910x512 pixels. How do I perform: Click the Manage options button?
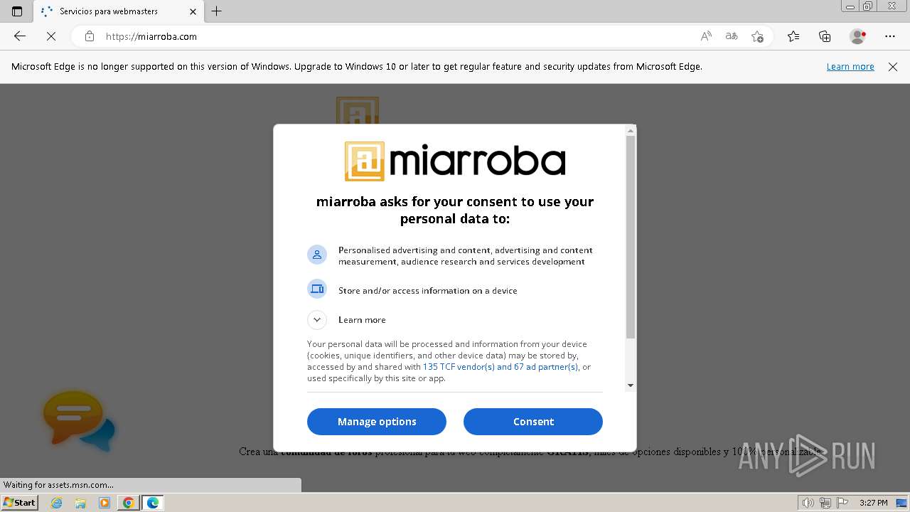tap(377, 422)
